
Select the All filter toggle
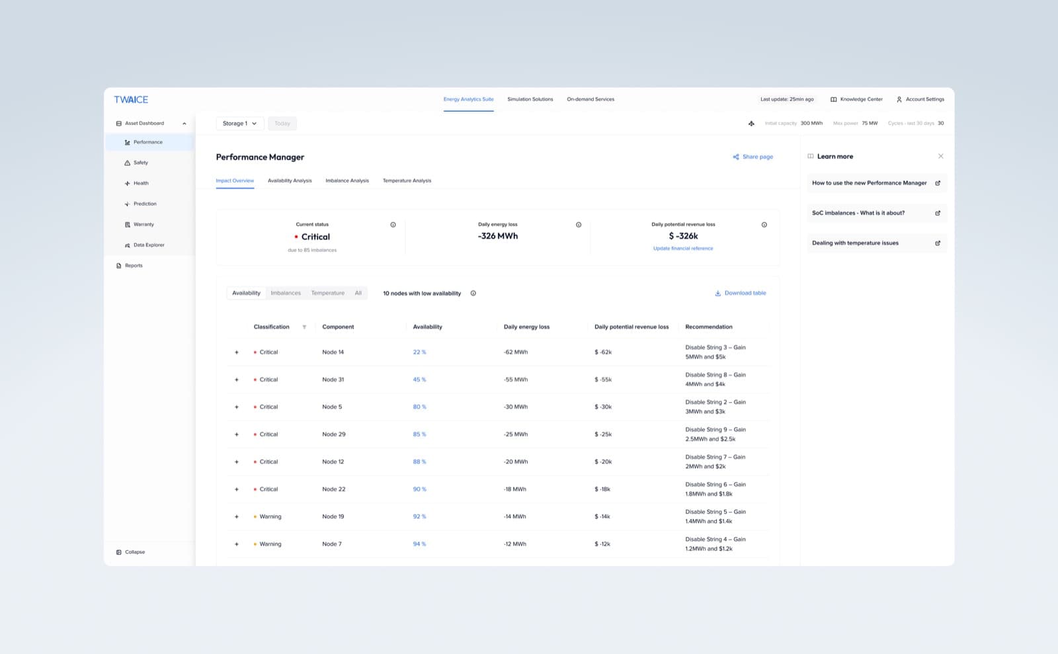[x=358, y=293]
